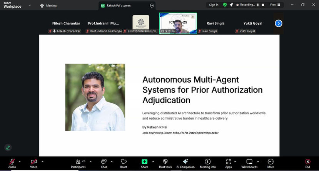Show Meeting info details
The image size is (319, 171).
[x=208, y=163]
